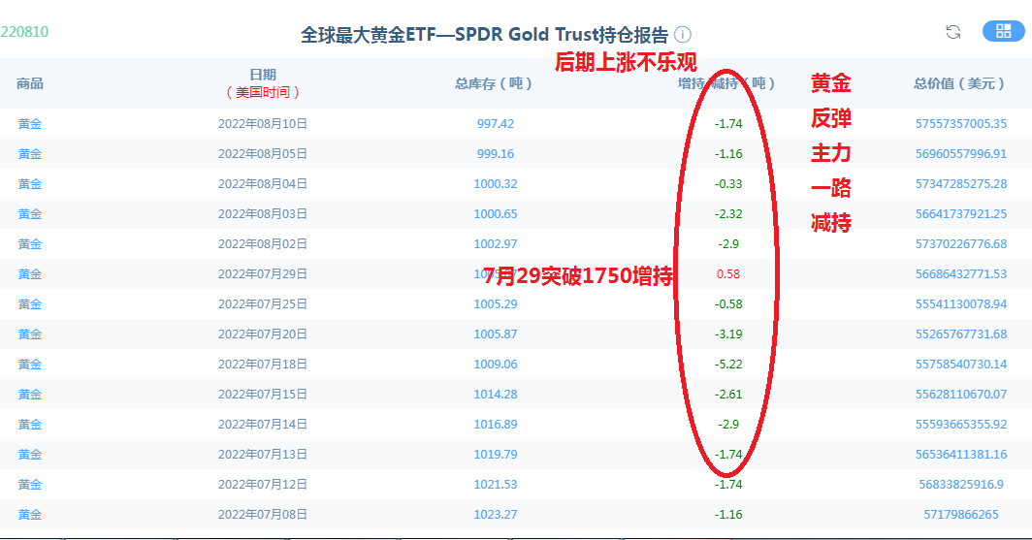Click the 1009.06 inventory value

point(495,365)
